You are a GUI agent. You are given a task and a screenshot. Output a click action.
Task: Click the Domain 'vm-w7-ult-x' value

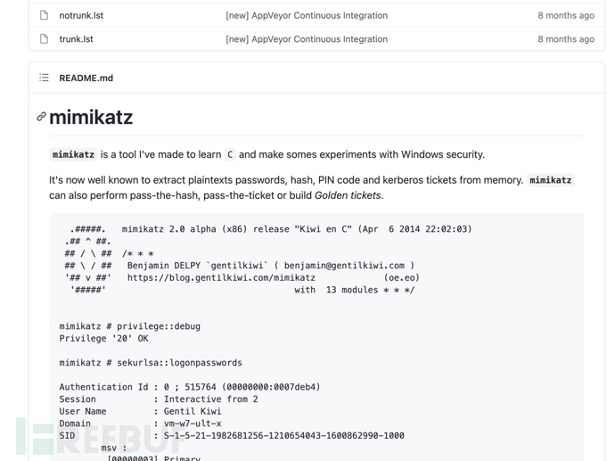click(193, 424)
